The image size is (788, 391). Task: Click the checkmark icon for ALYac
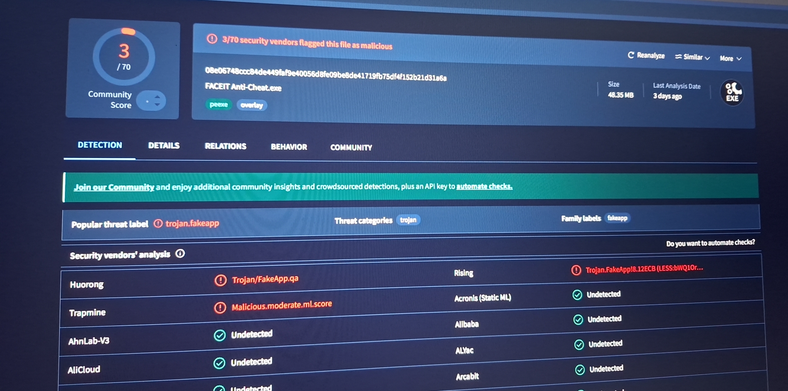coord(579,345)
